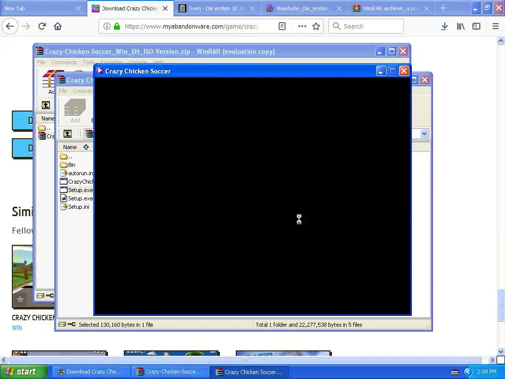Screen dimensions: 505x379
Task: Open File menu in back WinRAR zip window
Action: pos(41,62)
